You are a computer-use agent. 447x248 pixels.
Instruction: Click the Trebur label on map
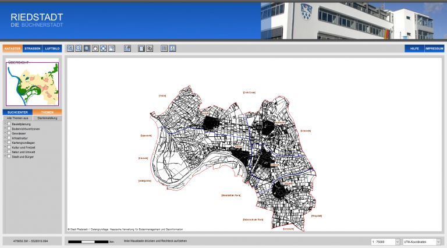click(x=162, y=96)
